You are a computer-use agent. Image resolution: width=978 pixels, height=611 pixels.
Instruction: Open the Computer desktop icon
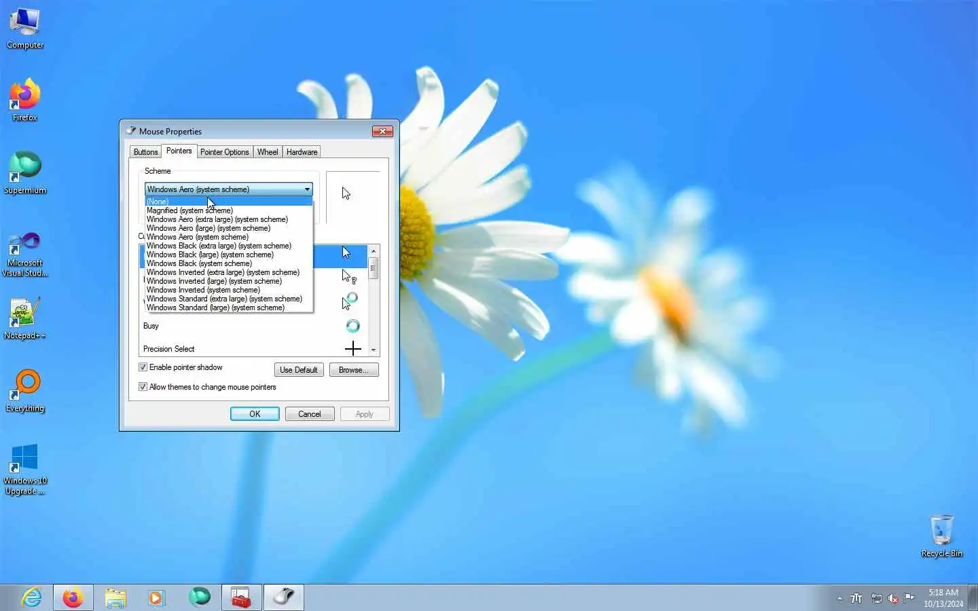(25, 28)
